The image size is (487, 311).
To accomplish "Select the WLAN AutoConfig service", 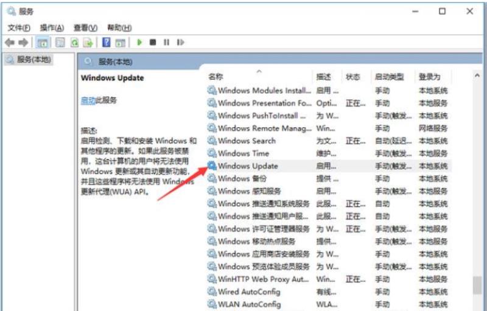I will (x=328, y=304).
